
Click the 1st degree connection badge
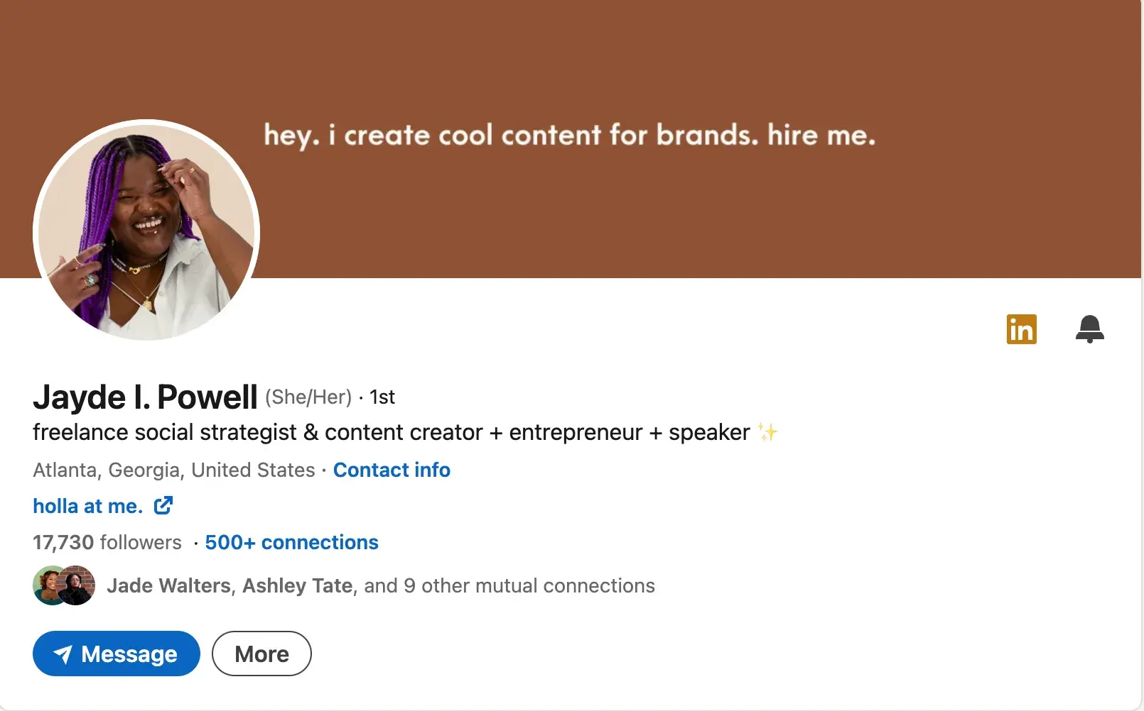point(382,397)
